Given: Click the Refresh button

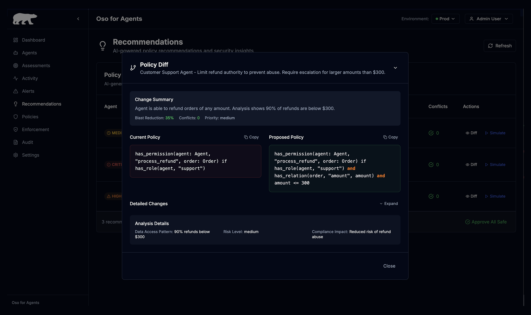Looking at the screenshot, I should tap(499, 46).
